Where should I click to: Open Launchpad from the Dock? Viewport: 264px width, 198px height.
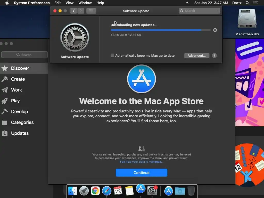84,191
